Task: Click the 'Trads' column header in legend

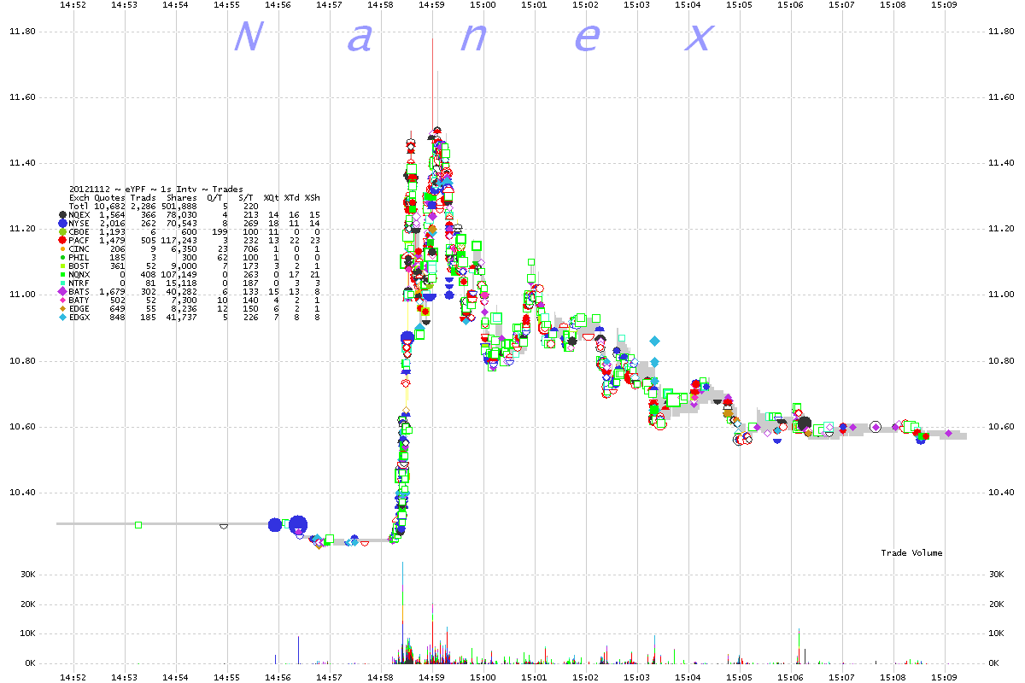Action: pyautogui.click(x=143, y=198)
